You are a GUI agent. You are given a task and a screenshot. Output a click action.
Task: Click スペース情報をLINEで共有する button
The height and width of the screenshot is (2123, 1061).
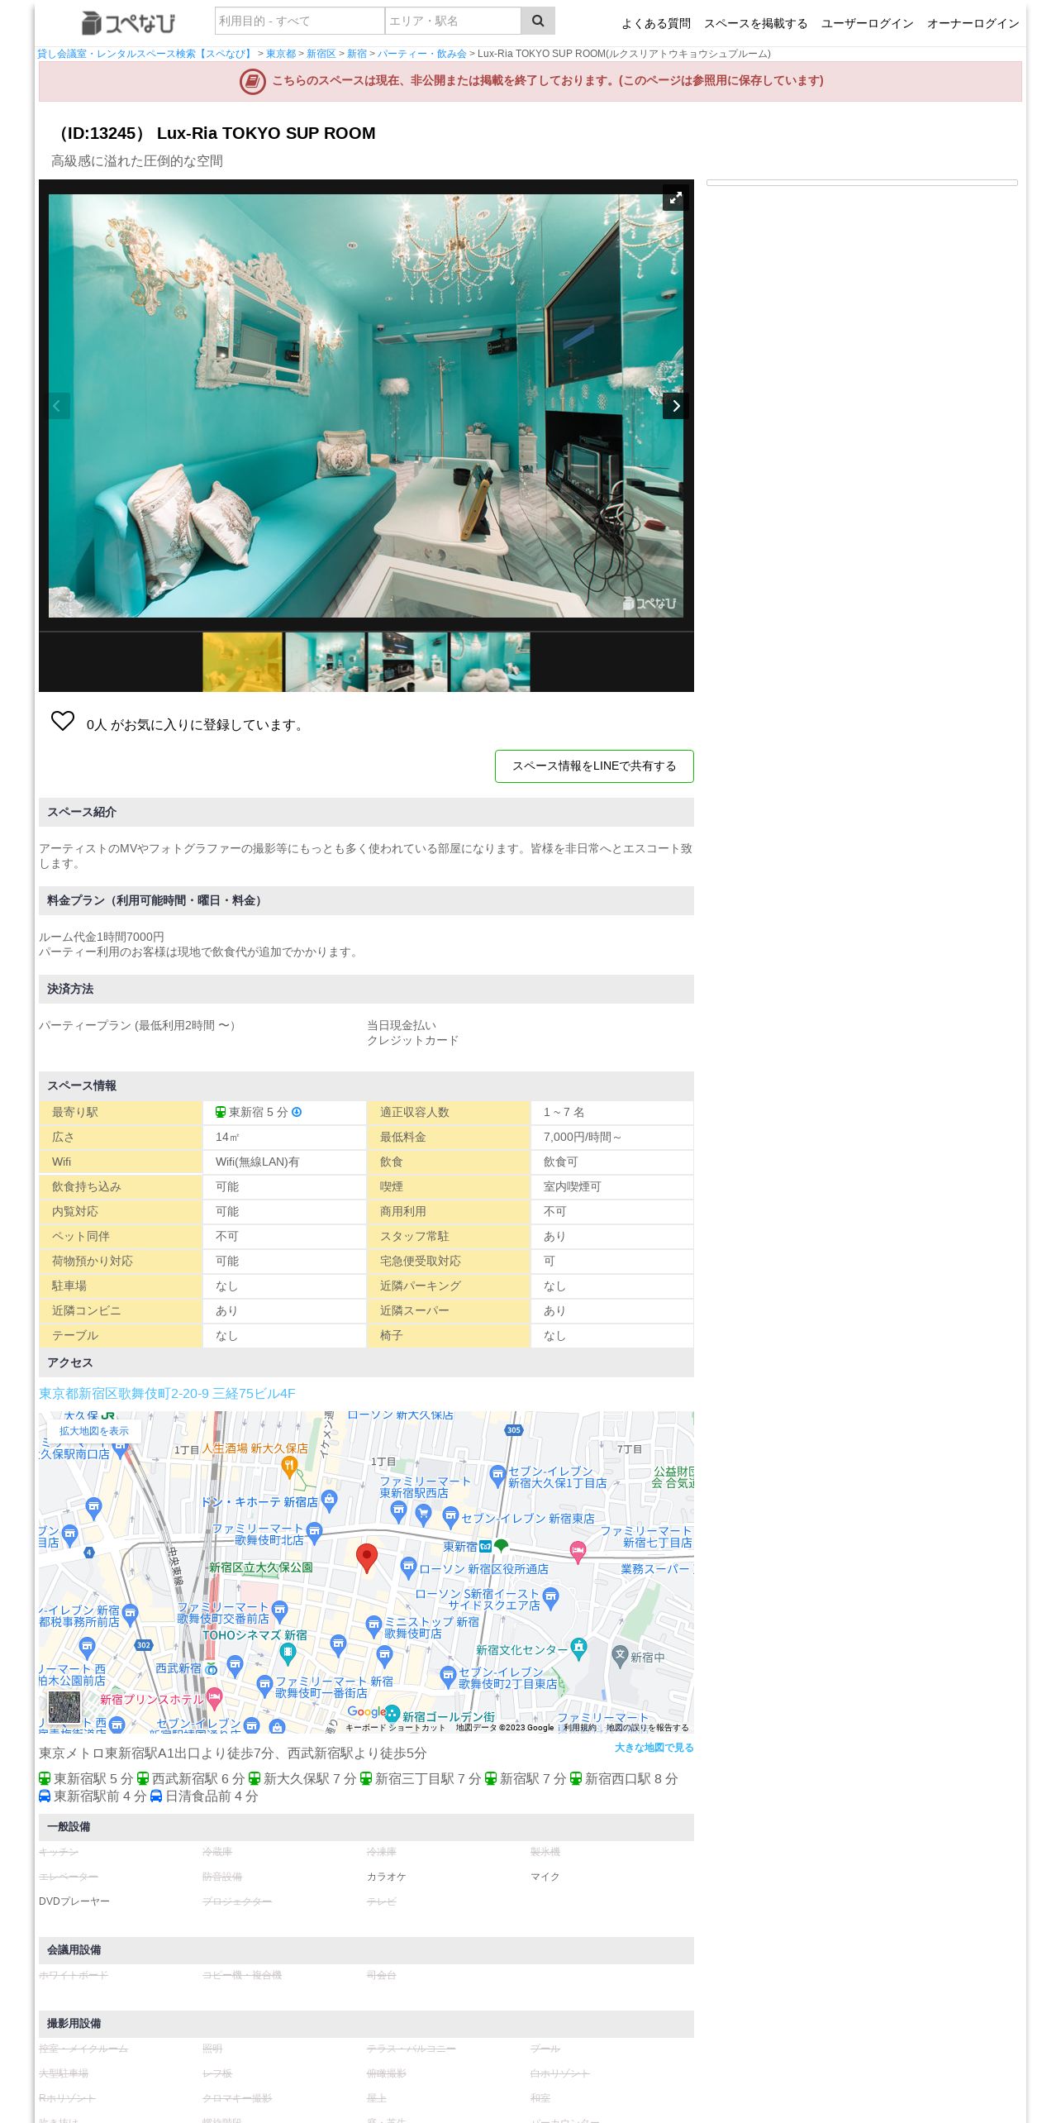pyautogui.click(x=594, y=766)
